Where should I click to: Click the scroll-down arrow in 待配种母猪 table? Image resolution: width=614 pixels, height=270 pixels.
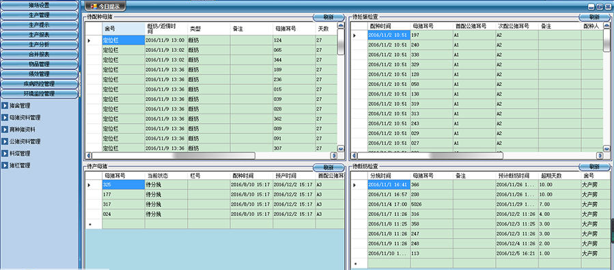[x=341, y=148]
